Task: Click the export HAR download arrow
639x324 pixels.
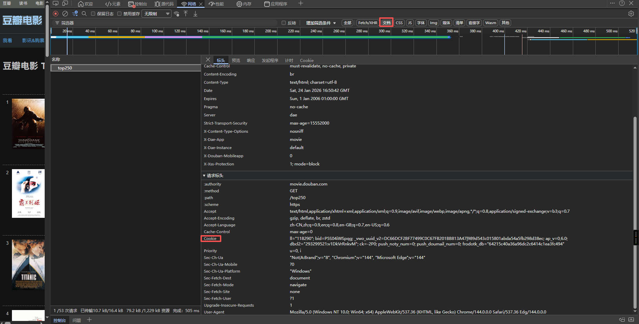Action: click(x=195, y=14)
